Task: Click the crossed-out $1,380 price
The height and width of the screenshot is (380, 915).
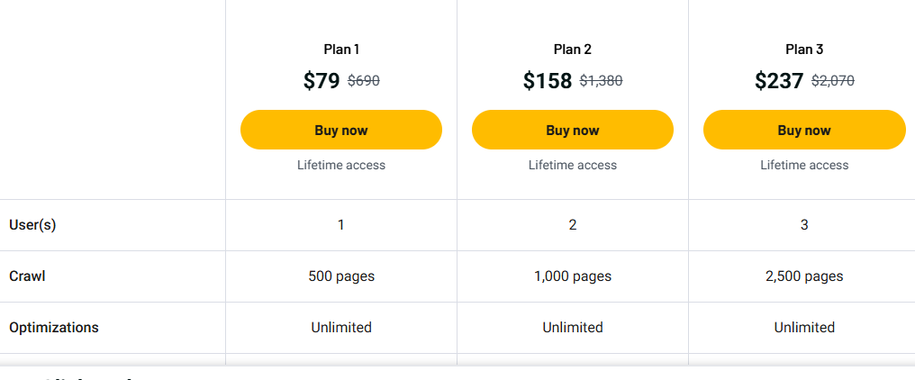Action: tap(601, 81)
